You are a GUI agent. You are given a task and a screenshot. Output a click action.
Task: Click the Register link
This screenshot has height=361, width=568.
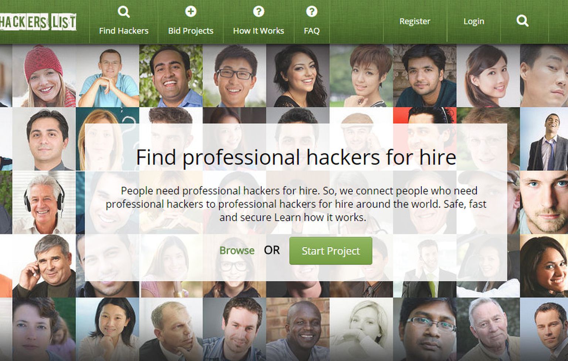(415, 21)
